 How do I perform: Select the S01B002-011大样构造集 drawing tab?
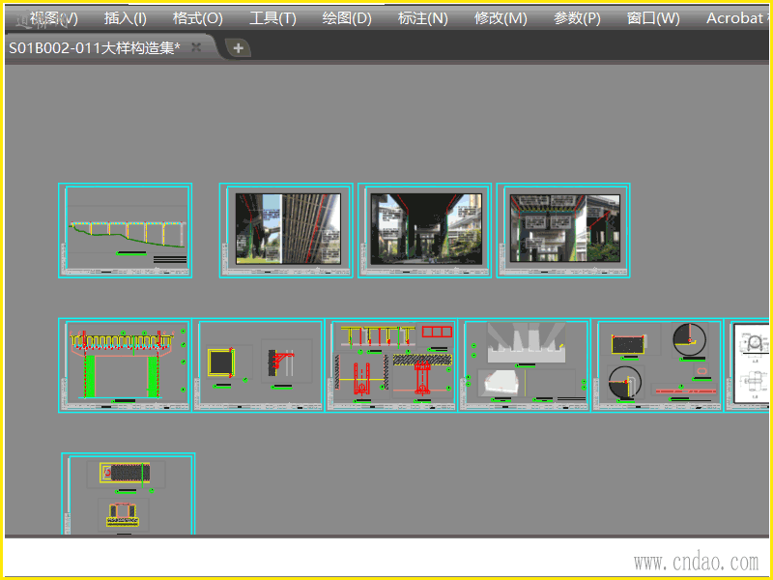(x=95, y=47)
